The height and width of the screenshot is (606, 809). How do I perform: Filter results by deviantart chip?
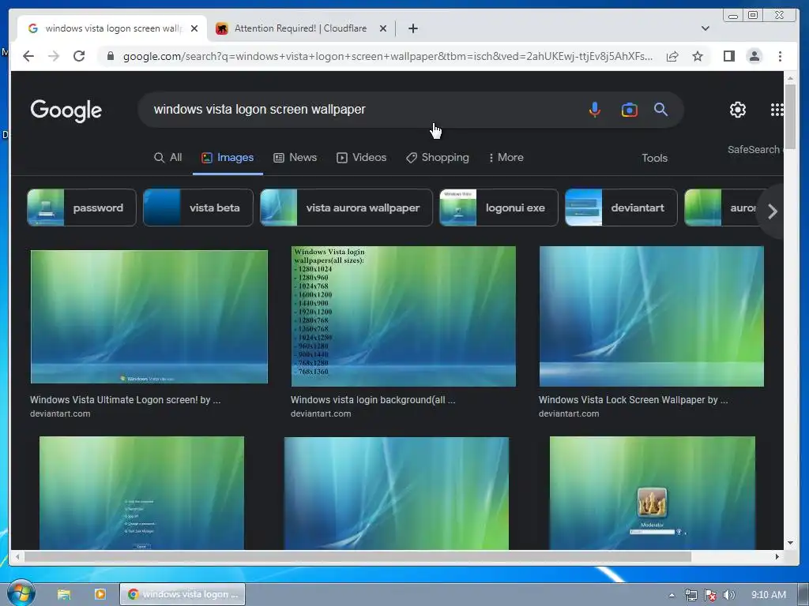click(621, 208)
